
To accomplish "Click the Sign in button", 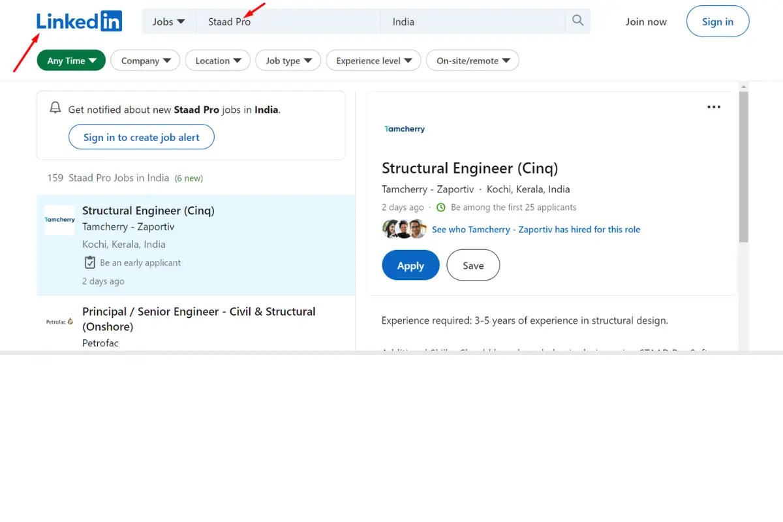I will tap(718, 22).
